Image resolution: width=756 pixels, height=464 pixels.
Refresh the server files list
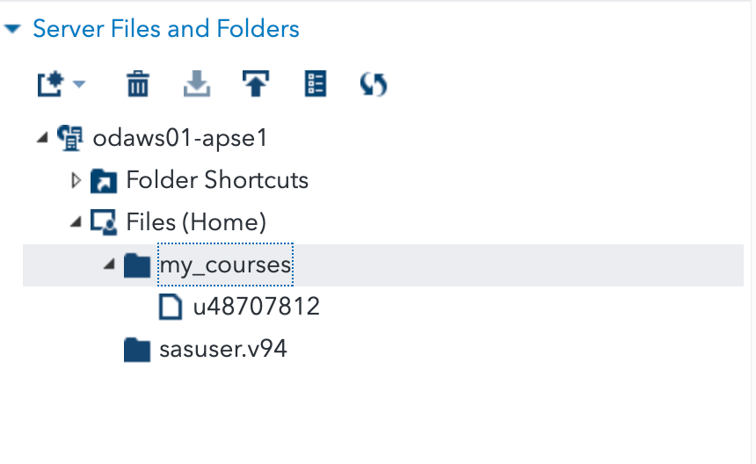point(374,84)
